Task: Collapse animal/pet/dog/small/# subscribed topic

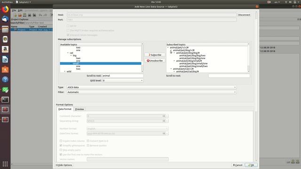Action: (x=174, y=61)
